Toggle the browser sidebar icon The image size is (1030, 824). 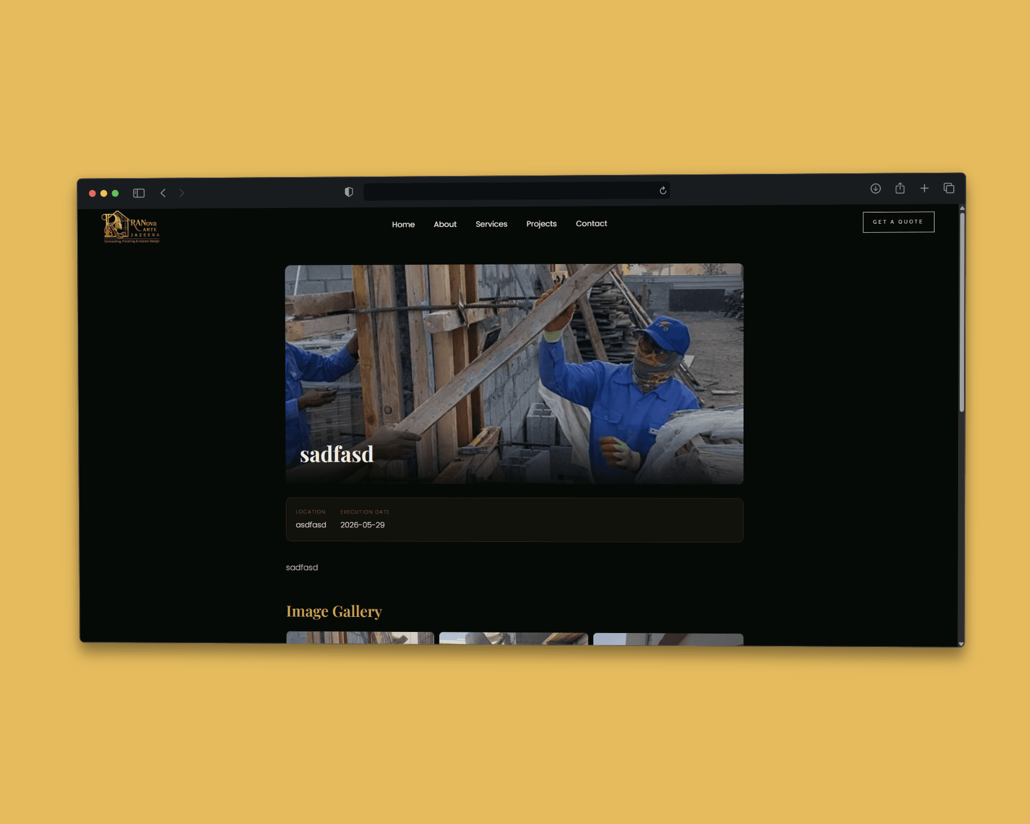(x=139, y=193)
